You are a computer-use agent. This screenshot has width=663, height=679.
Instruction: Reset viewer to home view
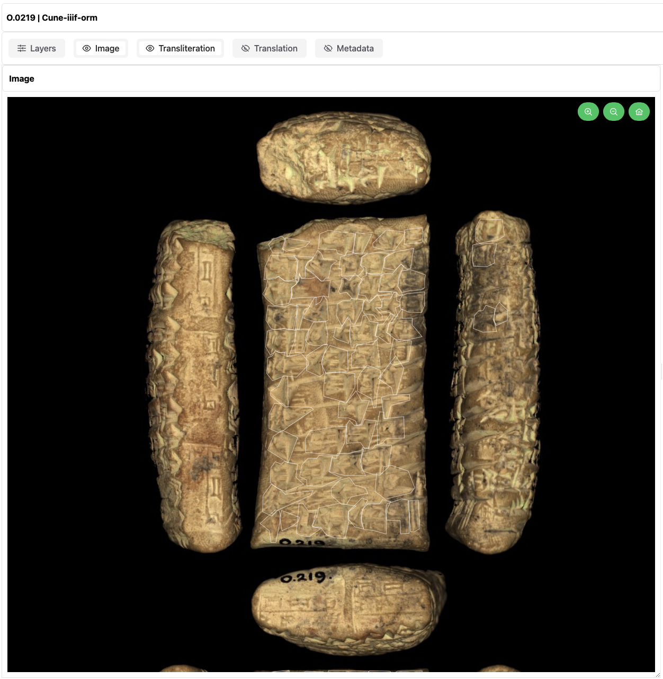coord(639,112)
